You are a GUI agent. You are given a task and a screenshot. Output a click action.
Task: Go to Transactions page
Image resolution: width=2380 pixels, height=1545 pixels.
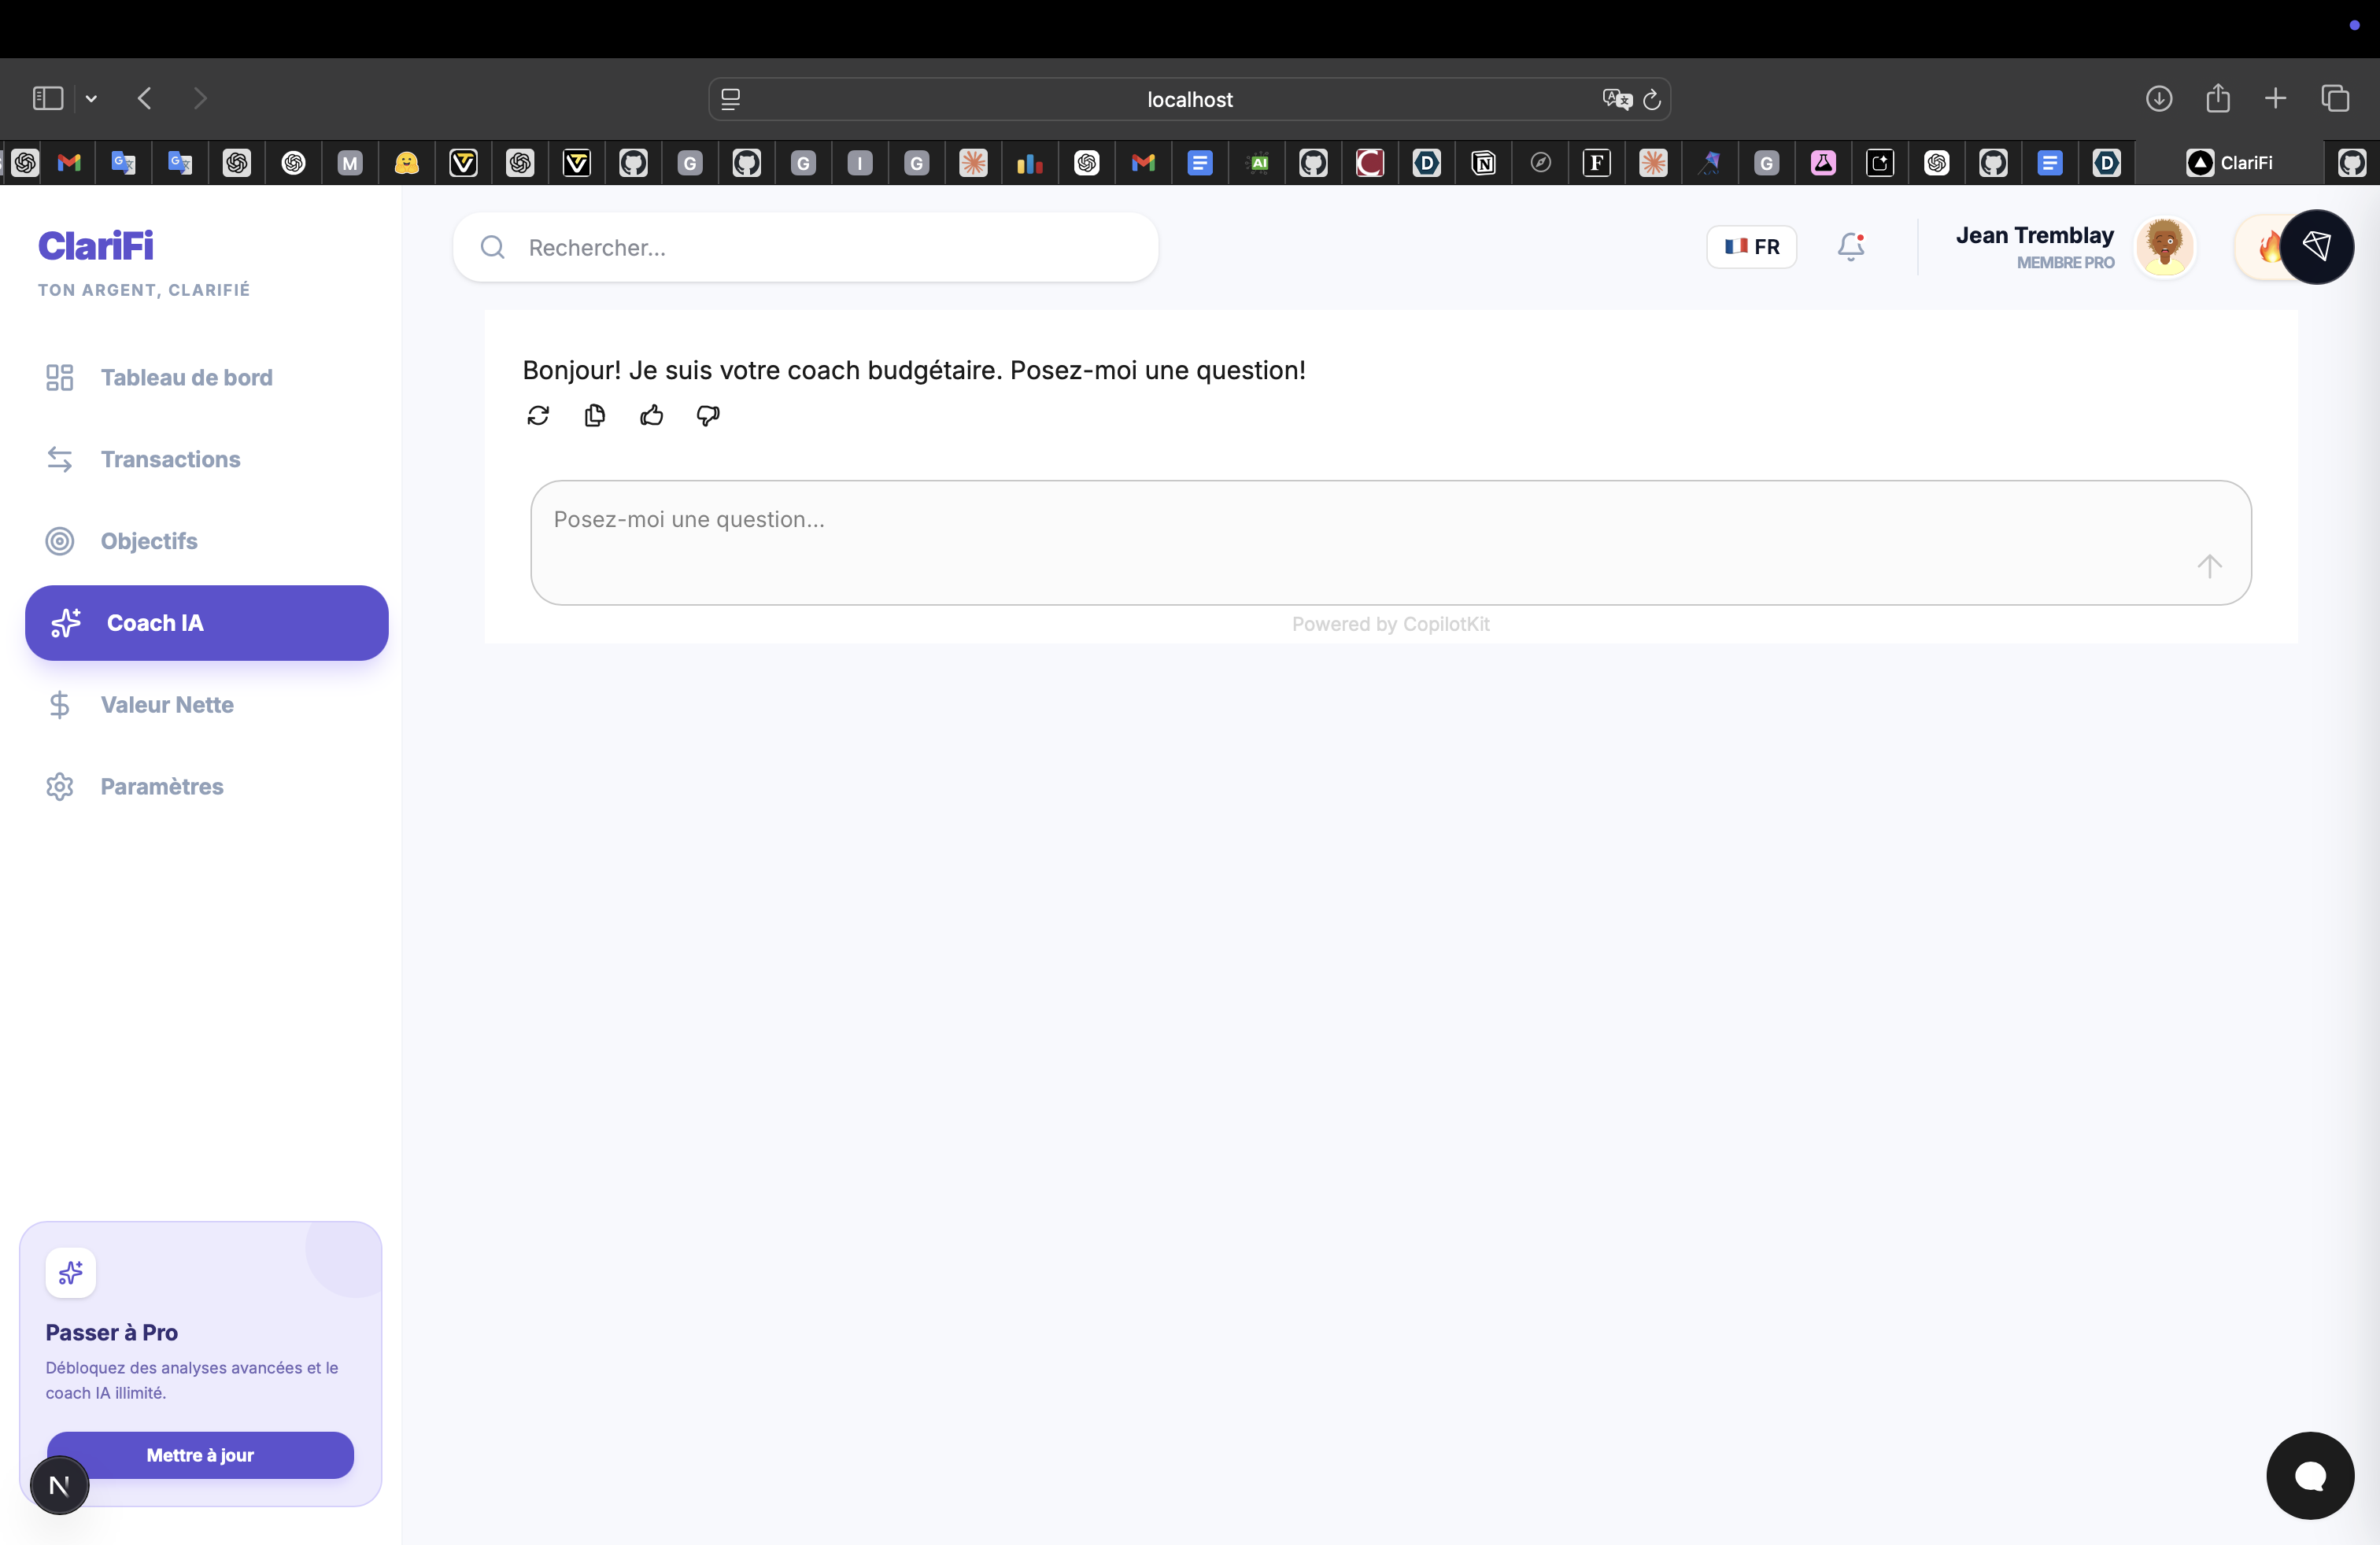[170, 459]
